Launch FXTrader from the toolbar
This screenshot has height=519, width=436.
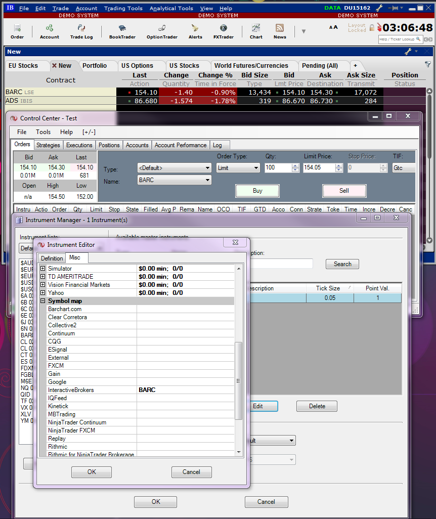[x=224, y=31]
